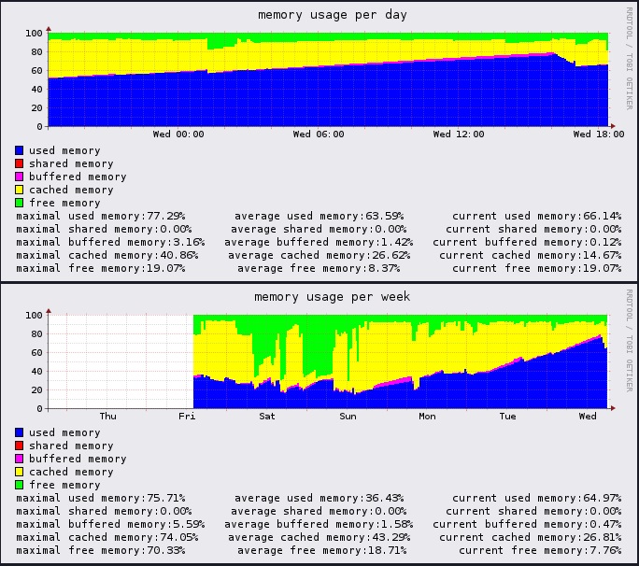Click 'free memory' label in weekly legend
The width and height of the screenshot is (639, 566).
64,485
